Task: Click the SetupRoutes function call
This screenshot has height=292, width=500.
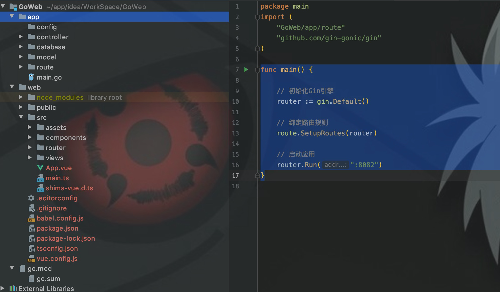Action: (x=323, y=133)
